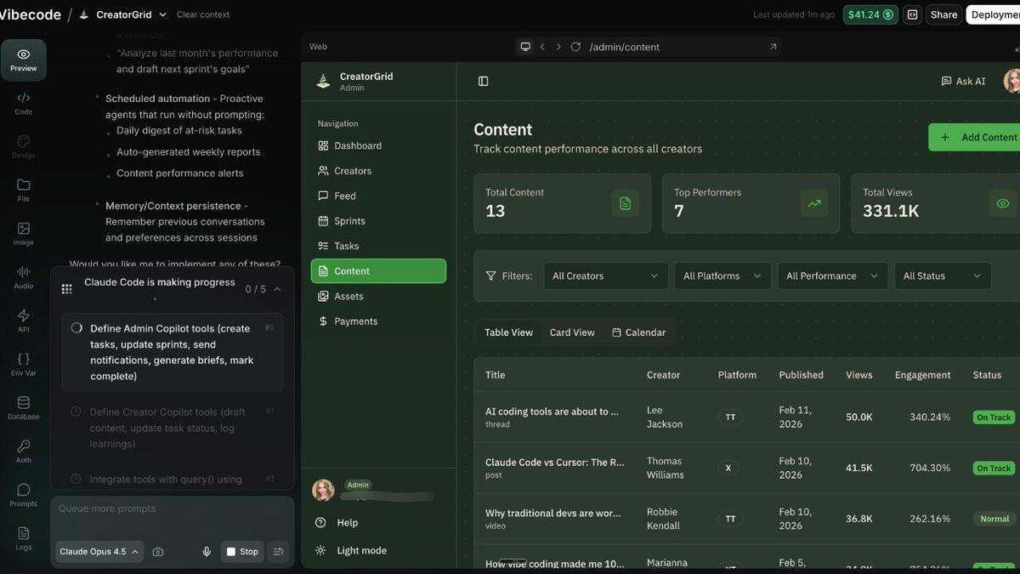1020x574 pixels.
Task: Open Creators in admin navigation
Action: [x=378, y=171]
